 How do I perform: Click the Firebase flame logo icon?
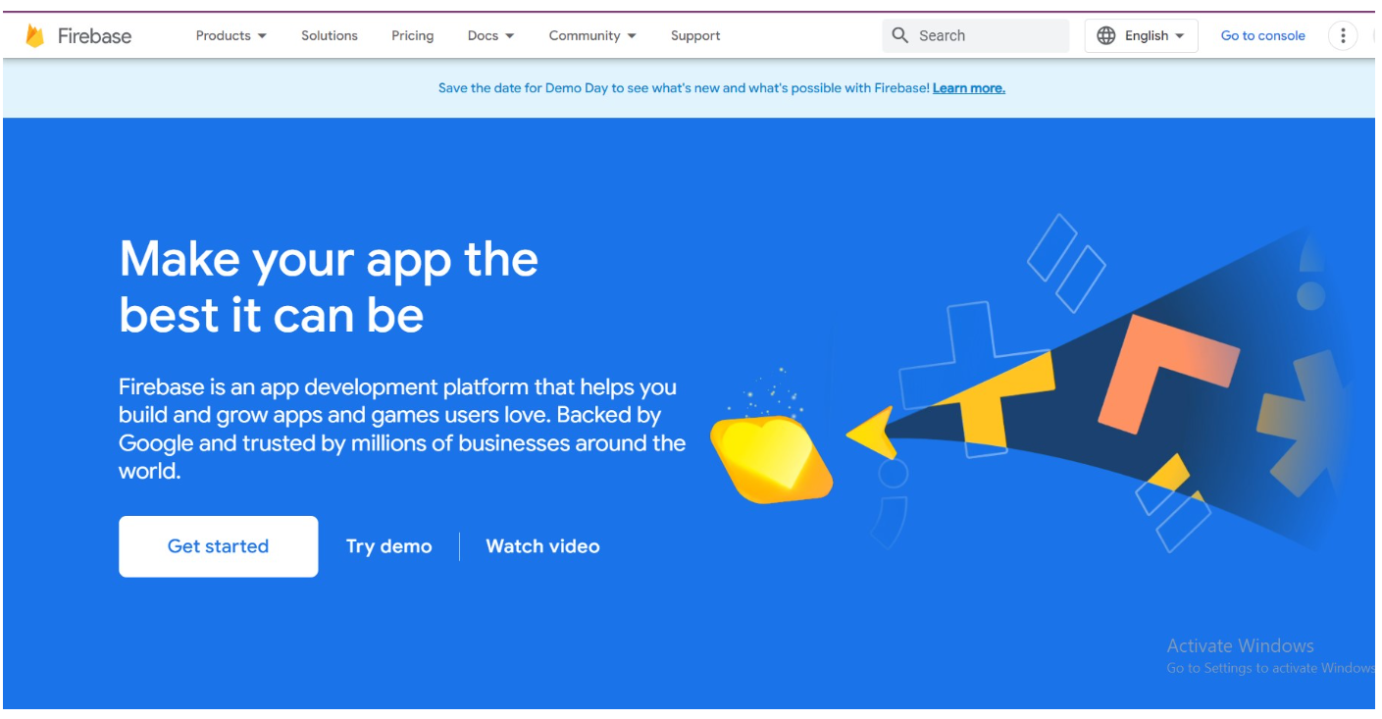click(35, 36)
